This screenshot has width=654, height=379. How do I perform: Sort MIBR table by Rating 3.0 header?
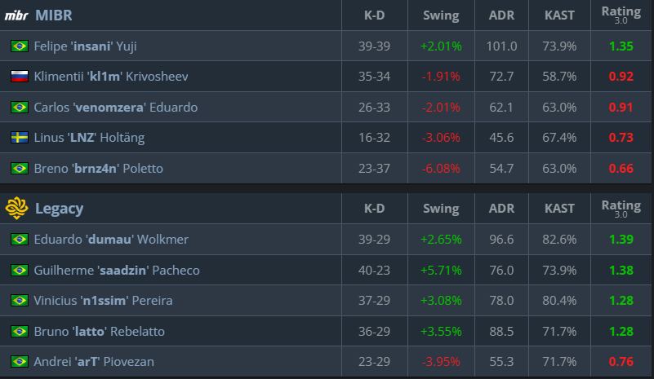pyautogui.click(x=621, y=15)
